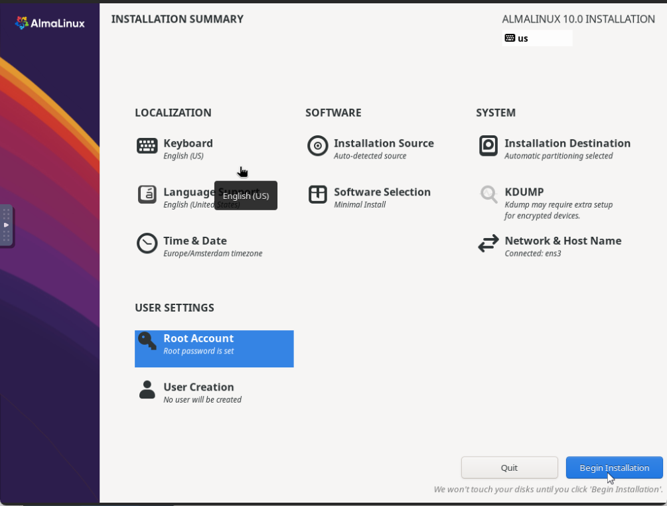Click the Begin Installation button
Screen dimensions: 667x506
[x=615, y=468]
